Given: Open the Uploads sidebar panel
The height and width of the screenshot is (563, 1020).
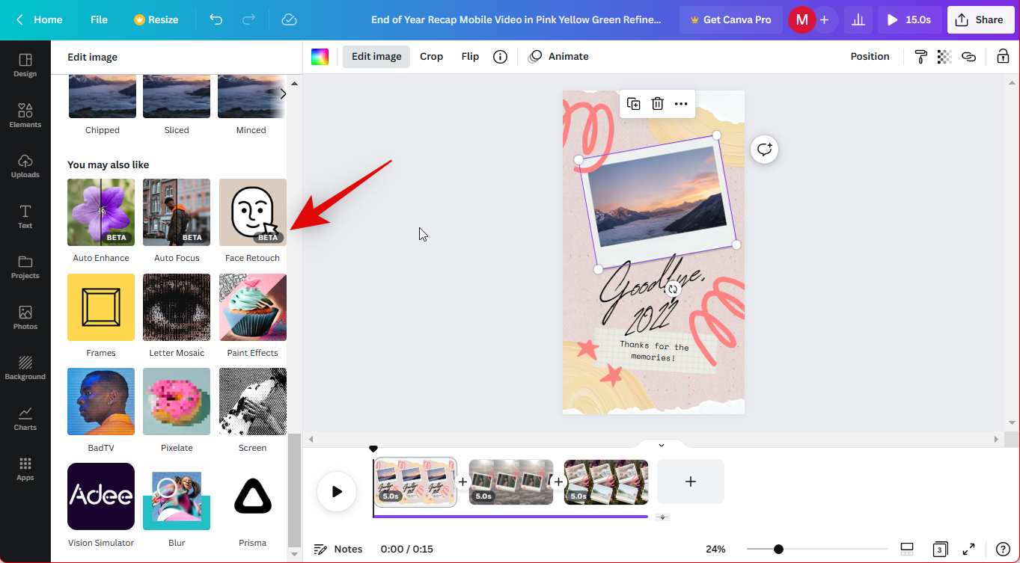Looking at the screenshot, I should coord(25,166).
